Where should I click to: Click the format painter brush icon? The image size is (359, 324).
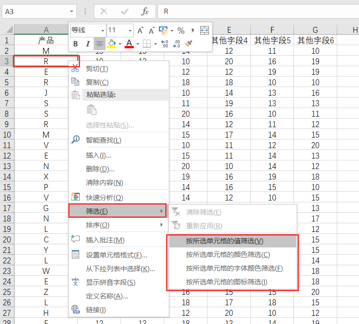tap(188, 44)
